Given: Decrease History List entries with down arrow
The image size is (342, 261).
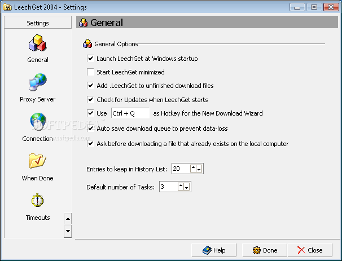Looking at the screenshot, I should (199, 169).
